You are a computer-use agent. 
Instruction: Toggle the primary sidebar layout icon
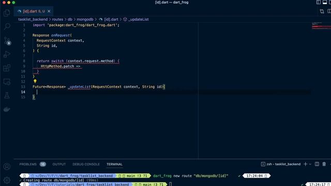(x=319, y=2)
